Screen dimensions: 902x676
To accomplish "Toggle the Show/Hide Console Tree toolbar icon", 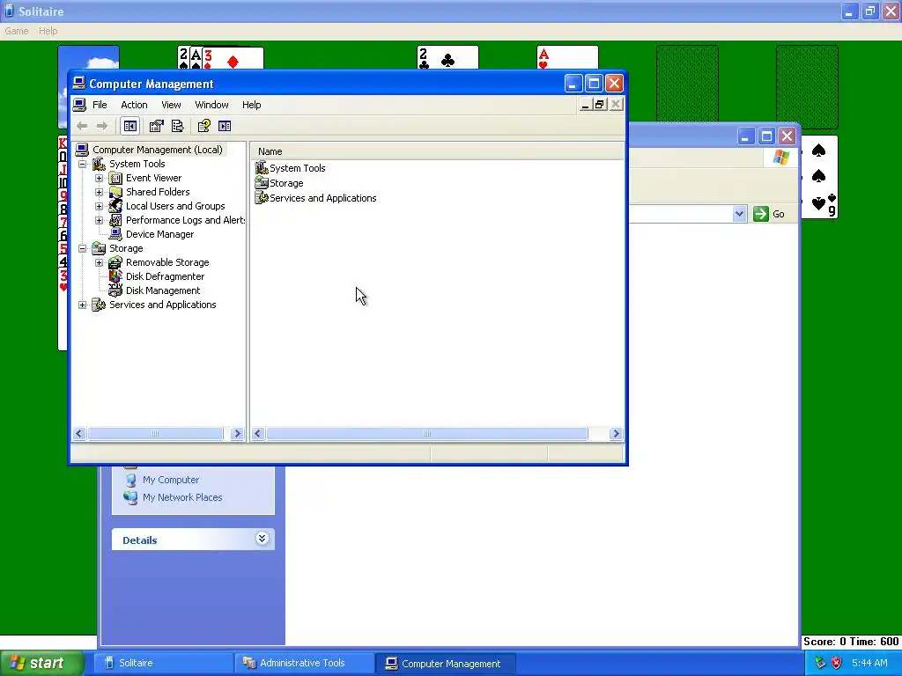I will pyautogui.click(x=130, y=126).
